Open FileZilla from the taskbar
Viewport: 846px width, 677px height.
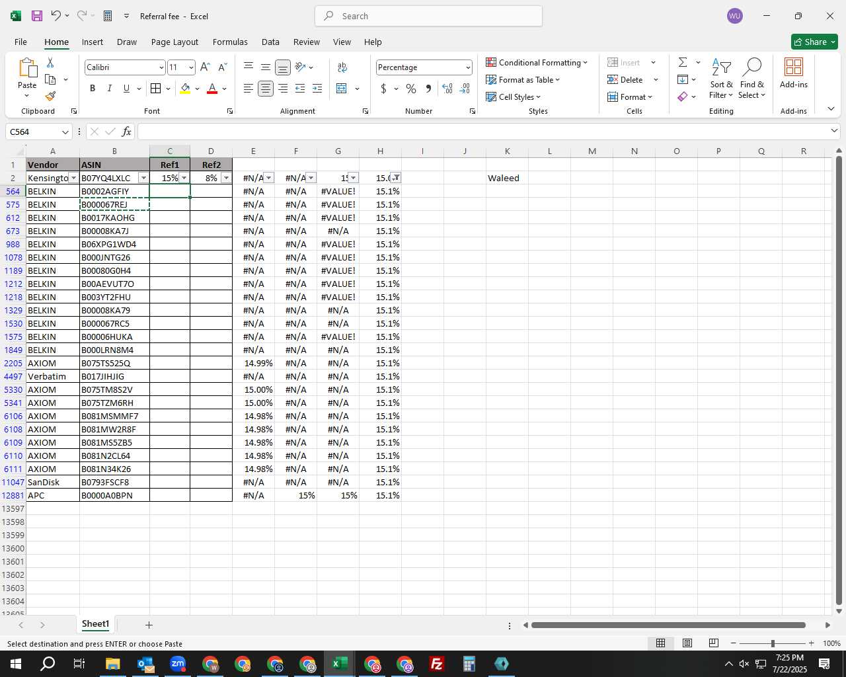436,664
